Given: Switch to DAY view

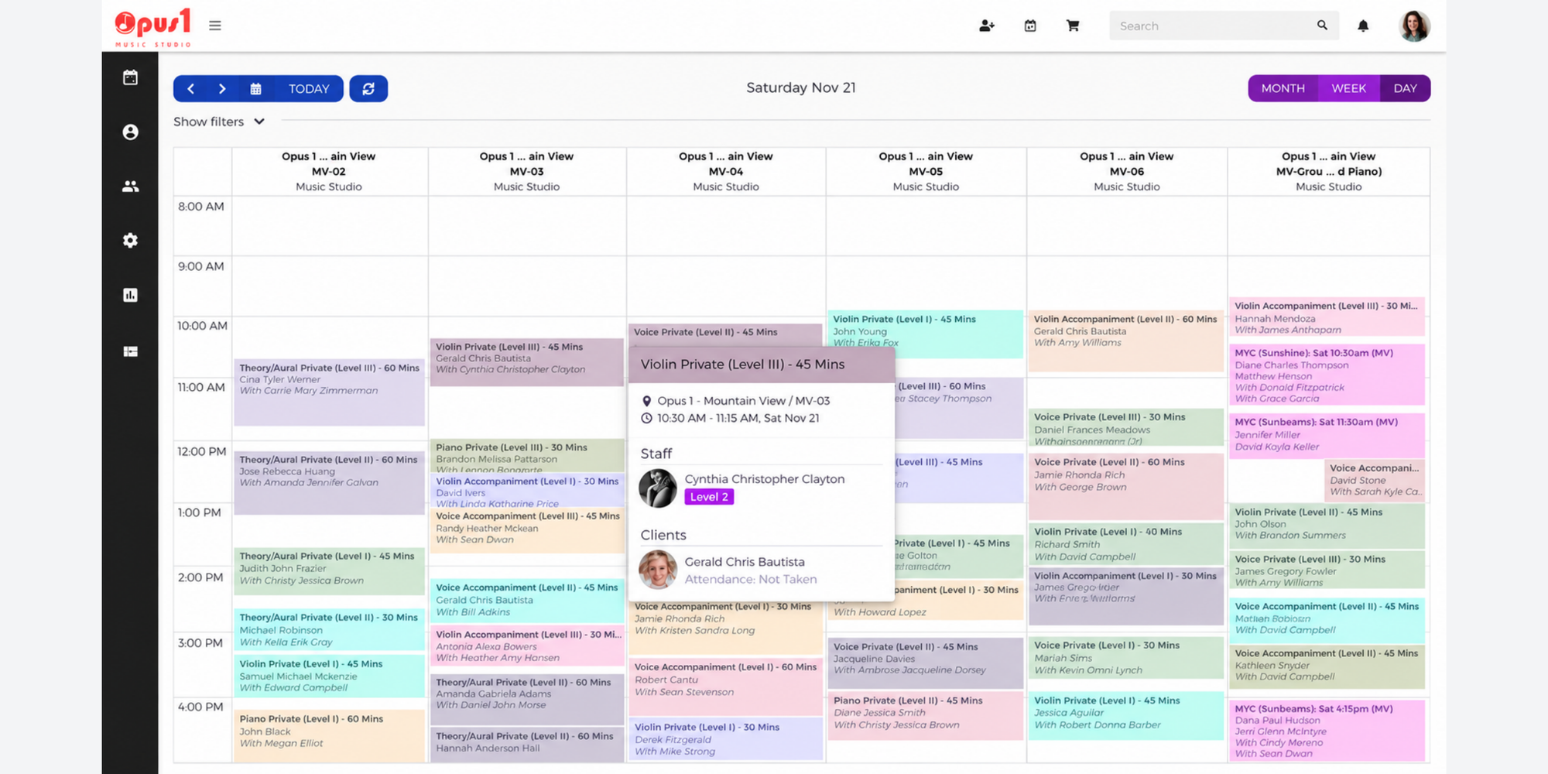Looking at the screenshot, I should pyautogui.click(x=1405, y=88).
